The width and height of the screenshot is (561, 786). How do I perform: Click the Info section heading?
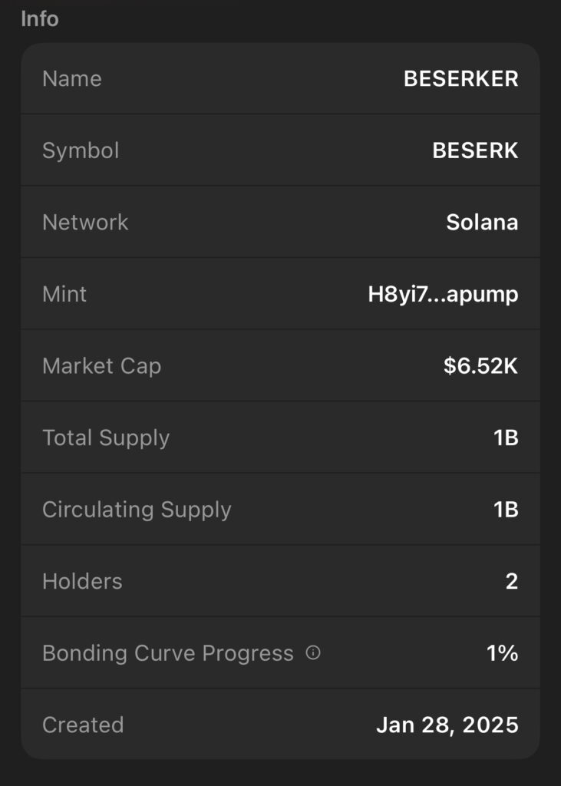coord(39,18)
